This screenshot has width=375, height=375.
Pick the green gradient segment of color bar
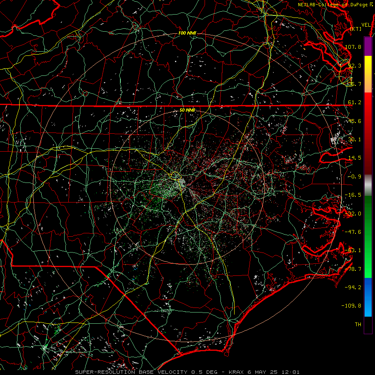pos(368,237)
